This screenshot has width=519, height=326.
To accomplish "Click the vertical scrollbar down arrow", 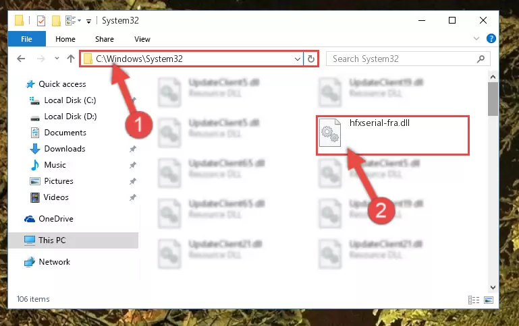I will [493, 288].
